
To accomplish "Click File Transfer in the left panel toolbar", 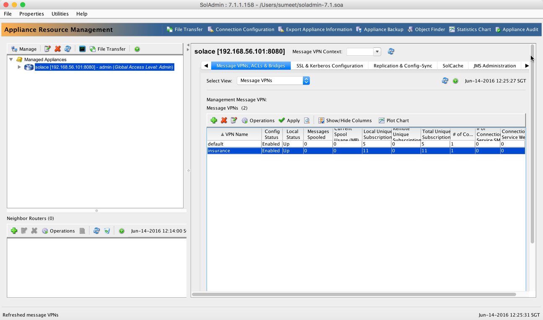I will coord(107,49).
